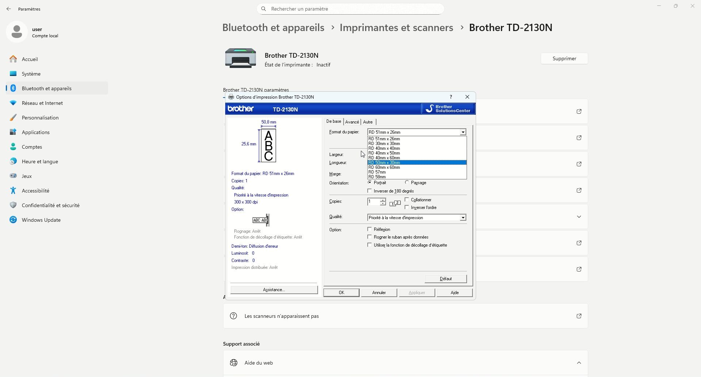Open the Qualité dropdown

417,218
